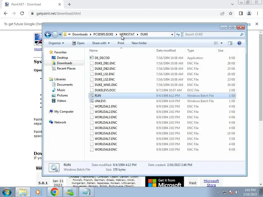263x197 pixels.
Task: Click the Microsoft Store link
Action: [x=211, y=183]
